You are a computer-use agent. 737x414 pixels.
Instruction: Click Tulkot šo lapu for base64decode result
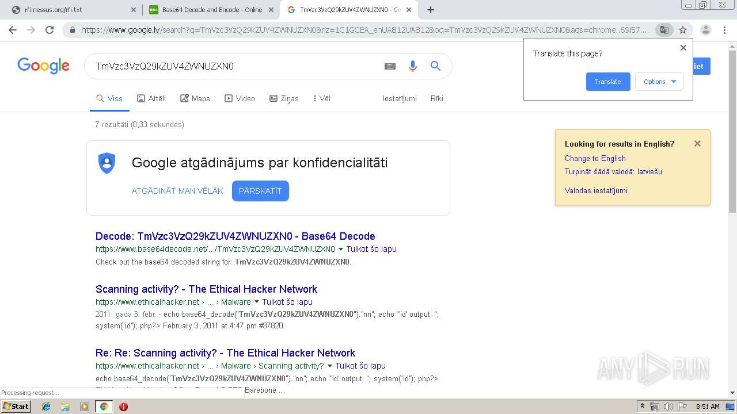point(371,249)
